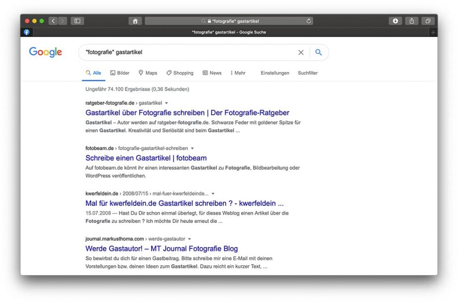Viewport: 458px width, 302px height.
Task: Toggle the Safari sidebar button
Action: [77, 21]
